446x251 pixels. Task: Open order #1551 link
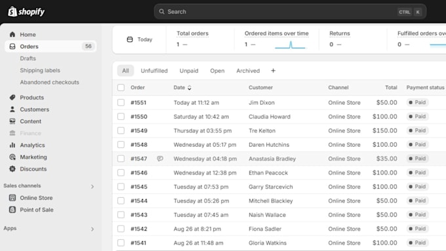click(138, 103)
